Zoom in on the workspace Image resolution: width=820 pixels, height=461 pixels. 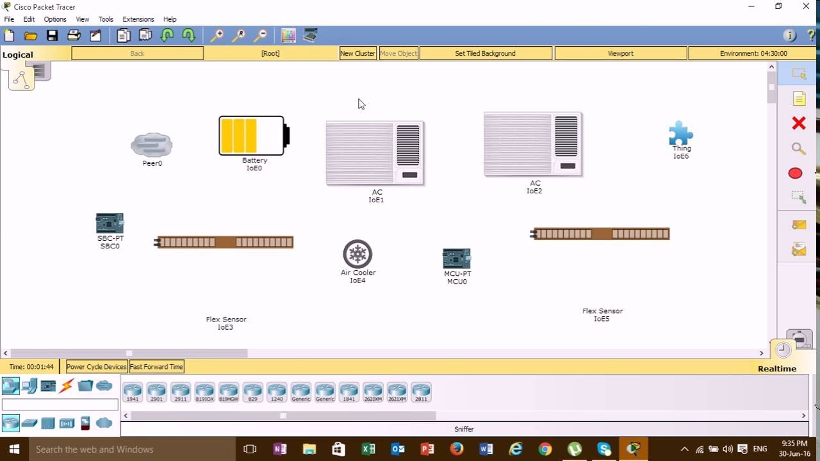click(x=217, y=36)
